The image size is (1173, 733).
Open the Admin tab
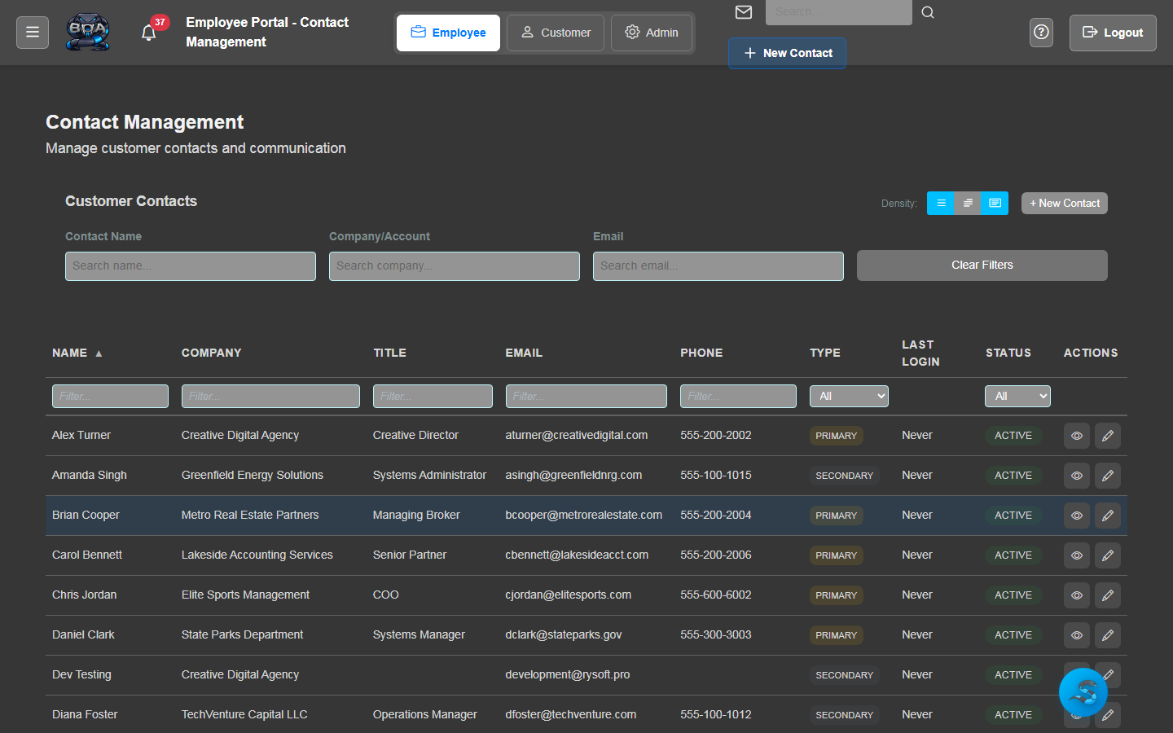click(x=652, y=33)
